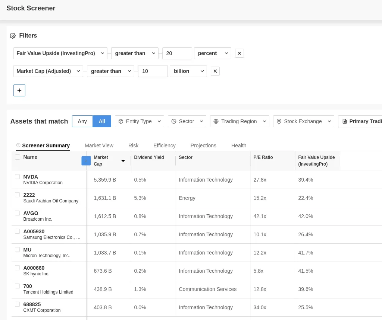The image size is (382, 320).
Task: Expand the Stock Exchange dropdown
Action: 304,121
